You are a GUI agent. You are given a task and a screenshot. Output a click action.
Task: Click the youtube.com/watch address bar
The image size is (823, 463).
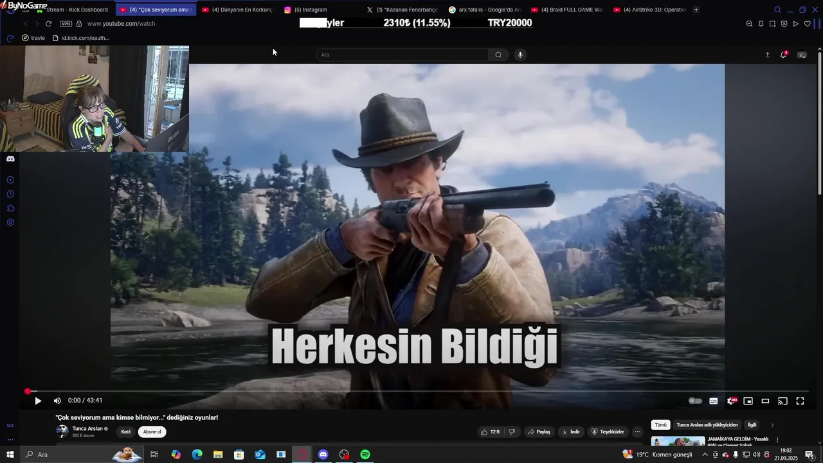tap(121, 24)
